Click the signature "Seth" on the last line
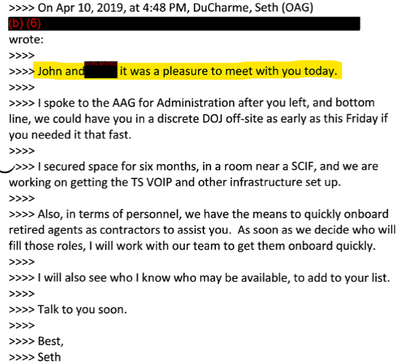The height and width of the screenshot is (364, 405). pos(50,356)
